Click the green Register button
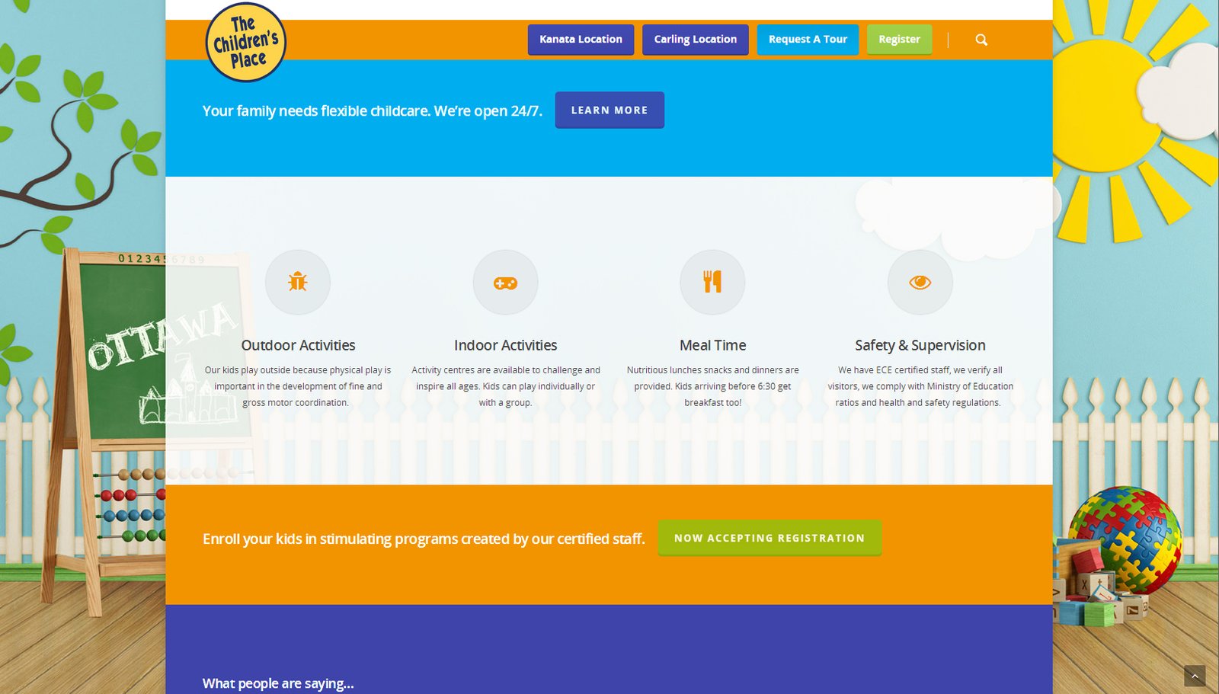1219x694 pixels. coord(899,40)
